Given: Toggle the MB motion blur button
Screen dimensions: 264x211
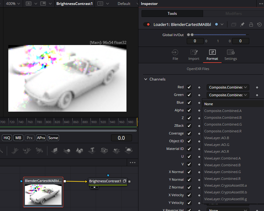Looking at the screenshot, I should (x=18, y=138).
